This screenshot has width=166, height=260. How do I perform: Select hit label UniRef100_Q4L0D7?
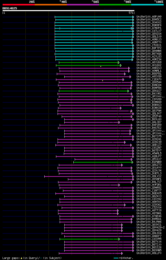coord(149,122)
